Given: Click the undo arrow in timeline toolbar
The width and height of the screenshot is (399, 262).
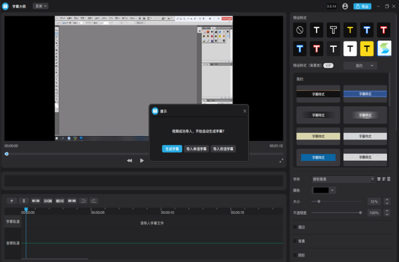Looking at the screenshot, I should [x=83, y=201].
